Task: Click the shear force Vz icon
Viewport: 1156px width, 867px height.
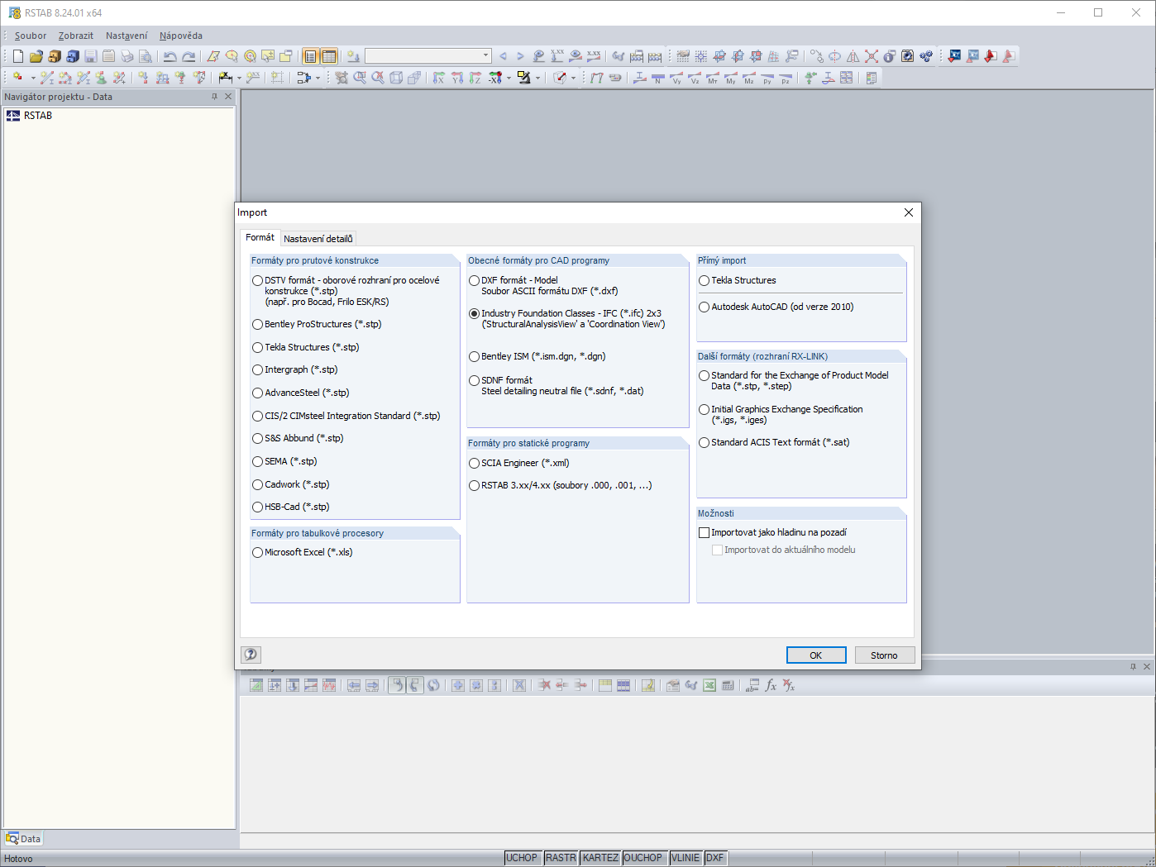Action: 695,78
